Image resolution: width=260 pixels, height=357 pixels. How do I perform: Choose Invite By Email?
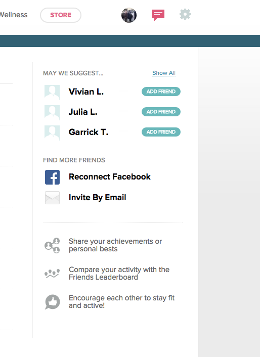click(x=98, y=197)
